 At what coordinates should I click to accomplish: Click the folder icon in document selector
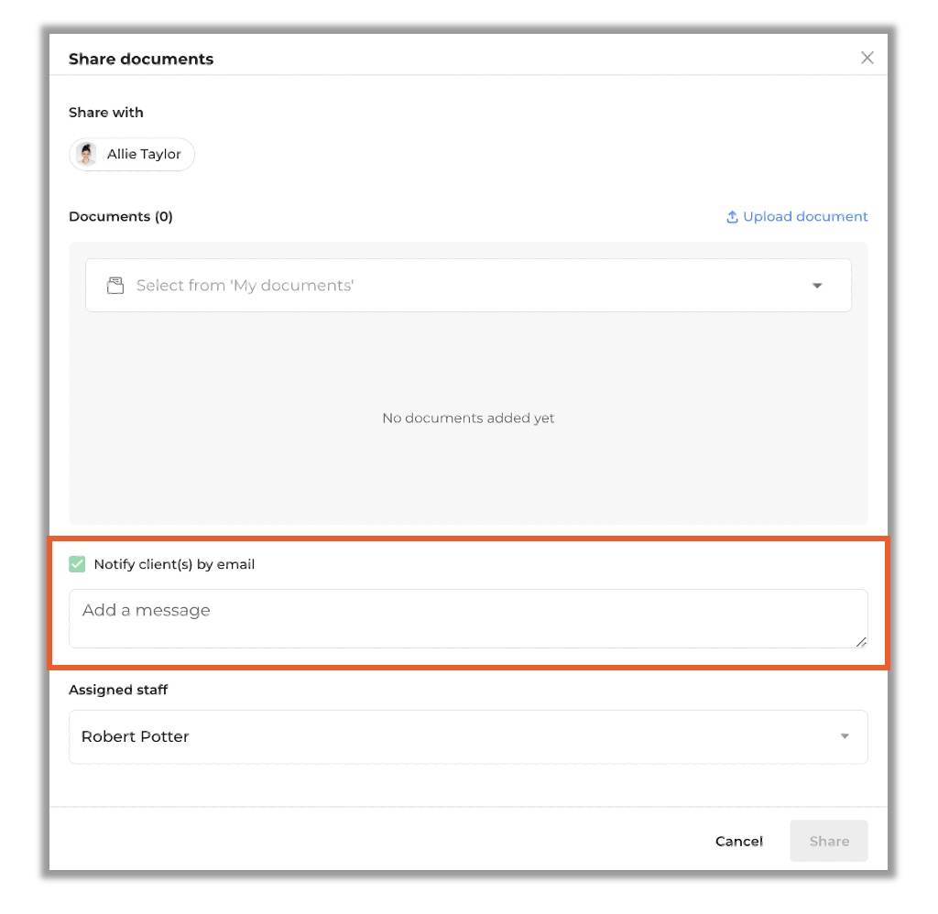115,286
